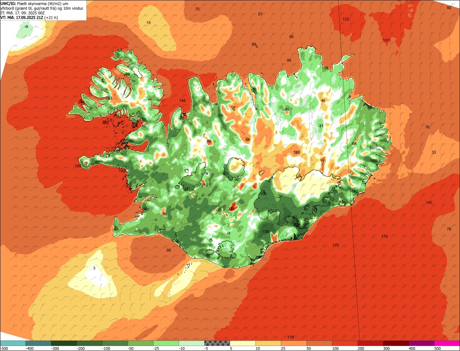
Task: Click the map value '246' off the Westfjords
Action: (x=82, y=102)
